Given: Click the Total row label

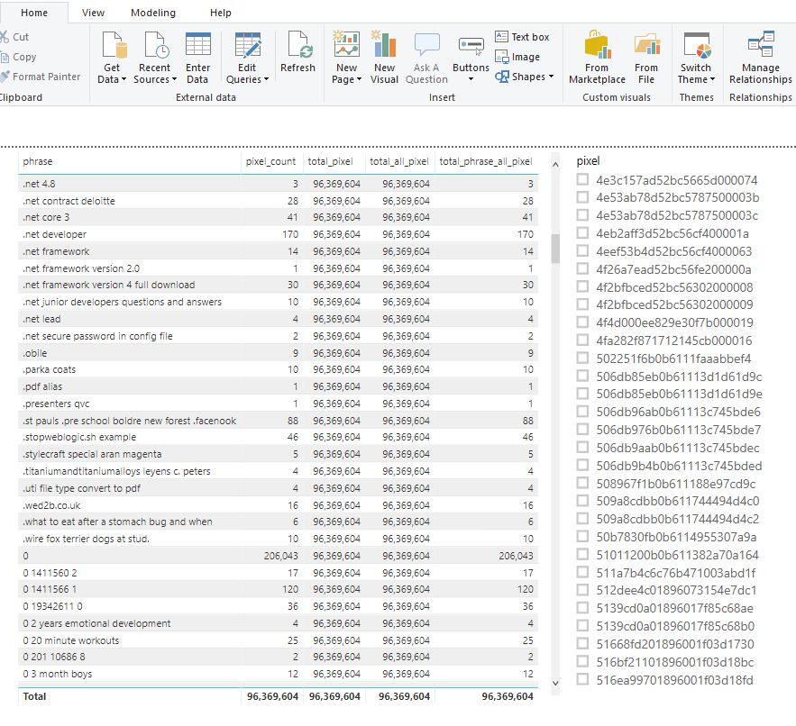Looking at the screenshot, I should point(34,696).
